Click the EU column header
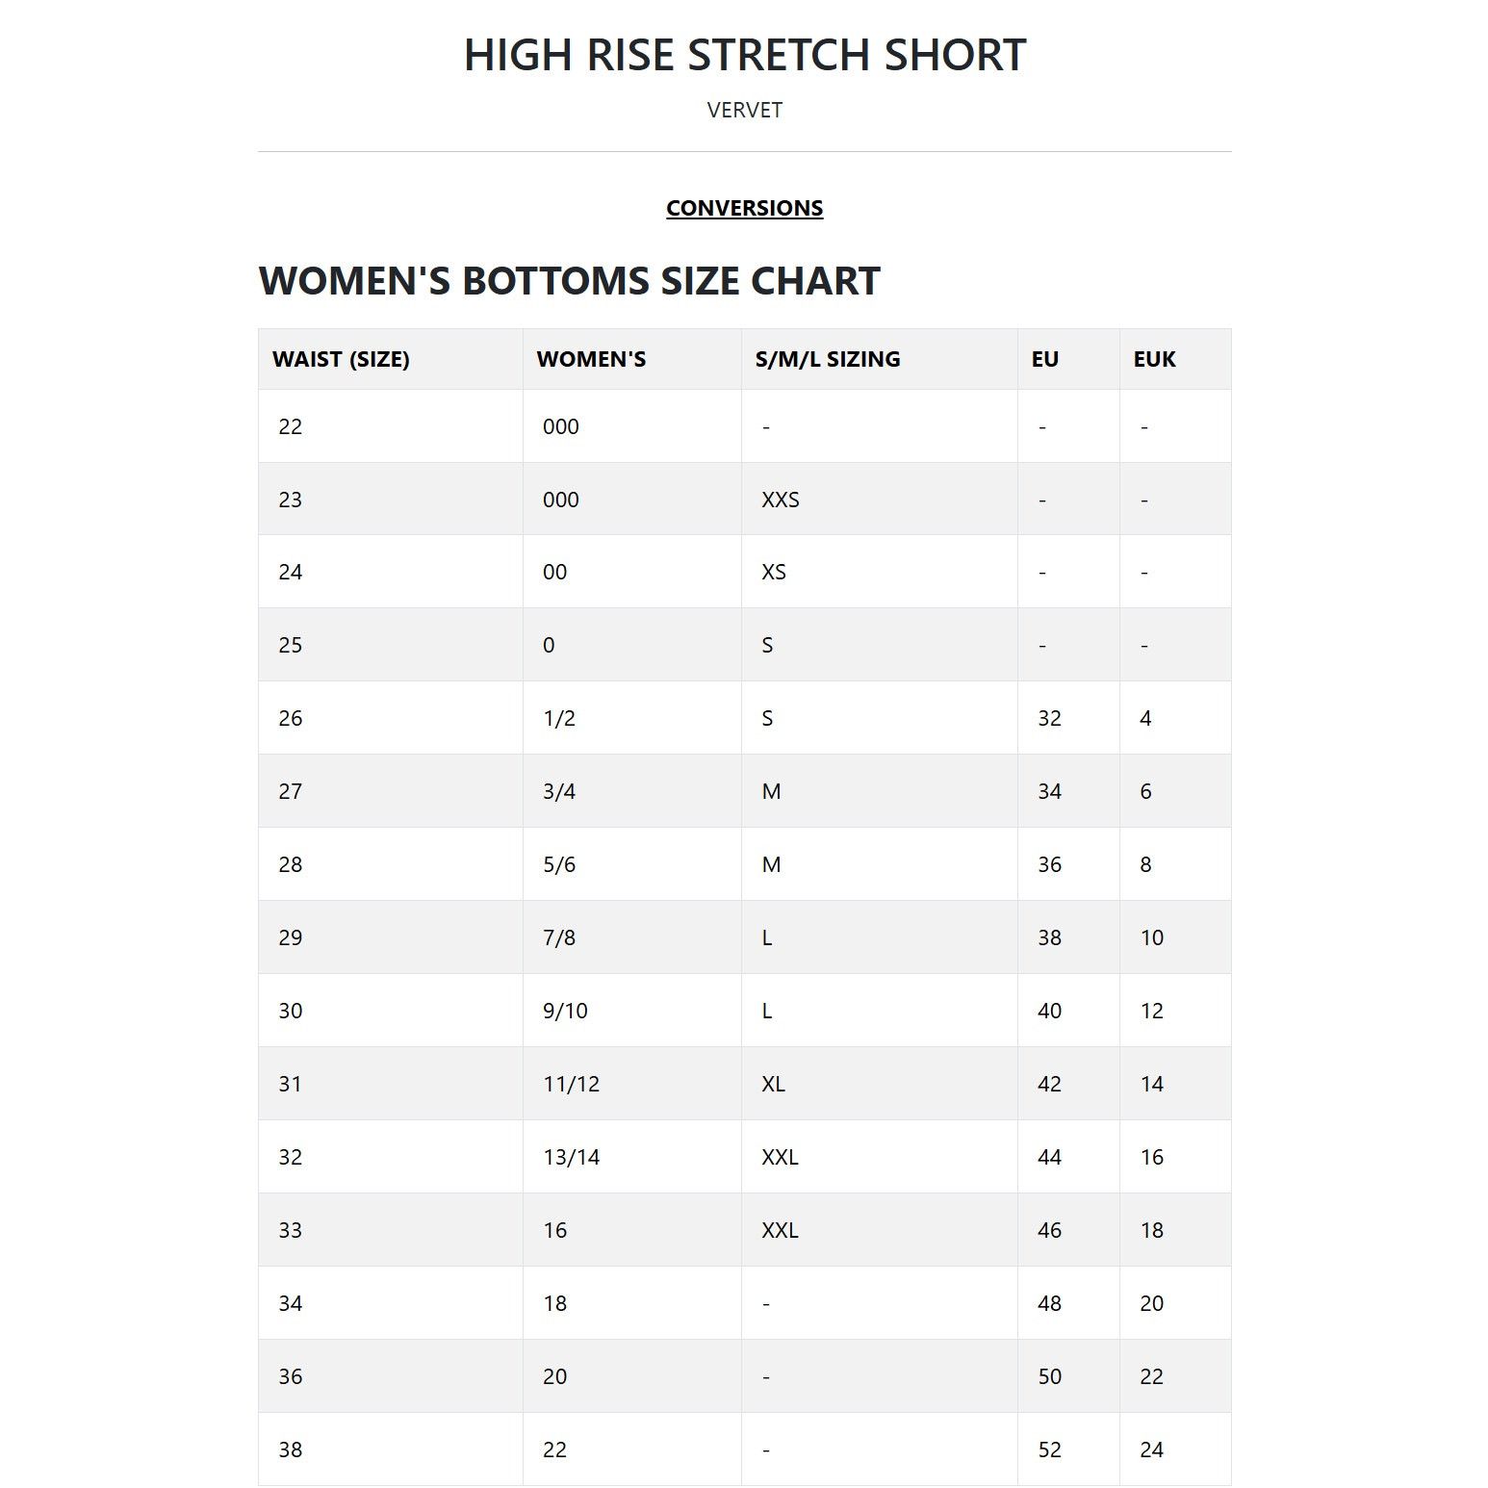Image resolution: width=1488 pixels, height=1488 pixels. 1068,359
